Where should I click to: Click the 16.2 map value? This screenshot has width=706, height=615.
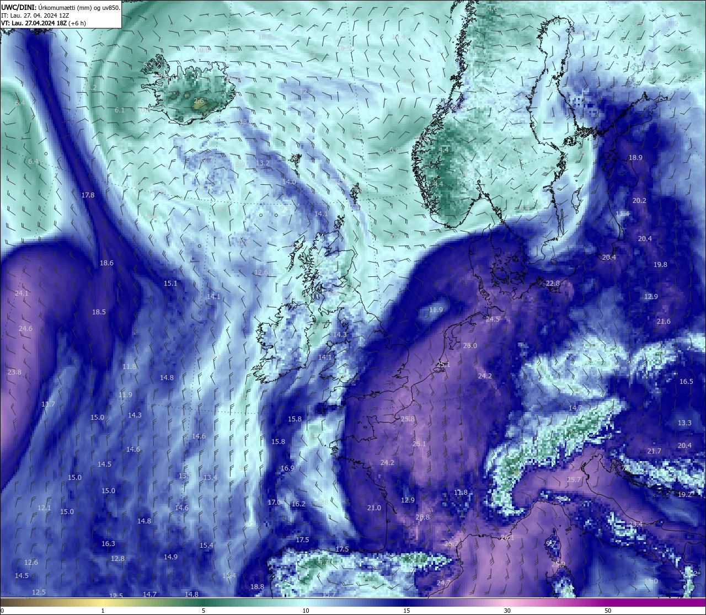(x=298, y=504)
